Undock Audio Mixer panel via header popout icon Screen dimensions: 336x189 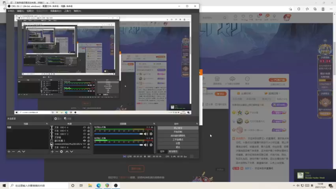pos(154,123)
